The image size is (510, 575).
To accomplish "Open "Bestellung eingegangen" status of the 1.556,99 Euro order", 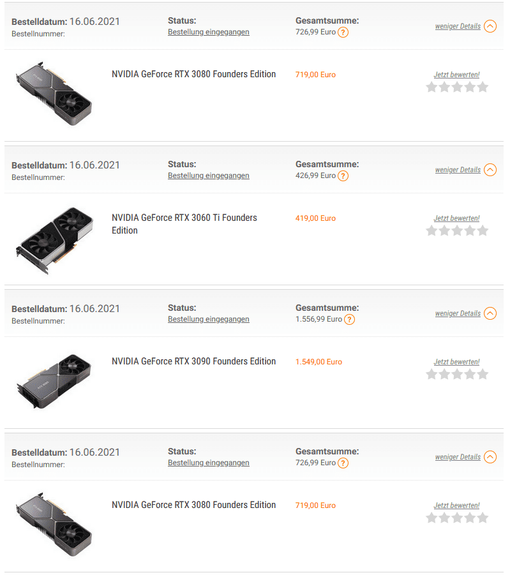I will tap(208, 319).
